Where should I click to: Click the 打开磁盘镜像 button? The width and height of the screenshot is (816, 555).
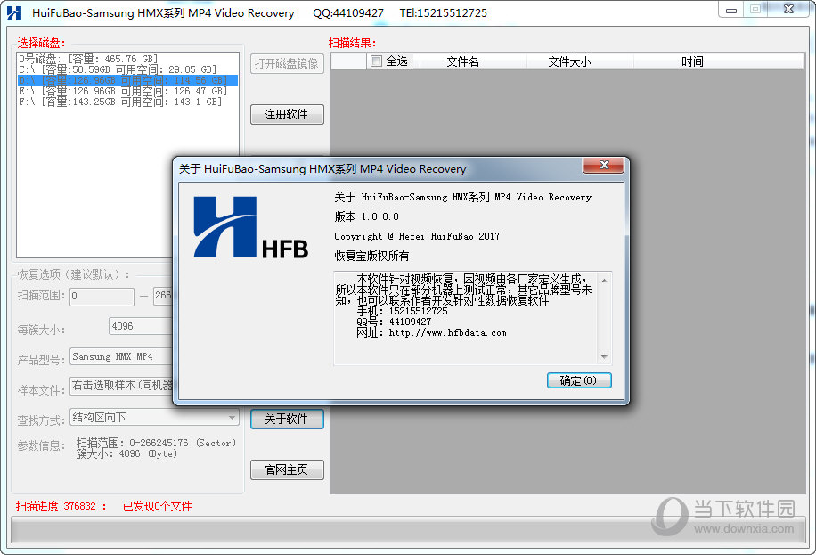(x=287, y=63)
